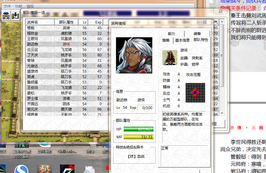
Task: Click the 正常 status text box
Action: (x=184, y=156)
